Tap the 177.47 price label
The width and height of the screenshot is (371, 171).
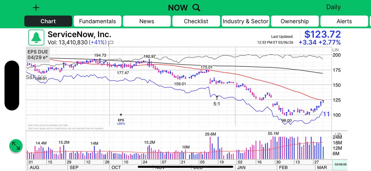(123, 73)
